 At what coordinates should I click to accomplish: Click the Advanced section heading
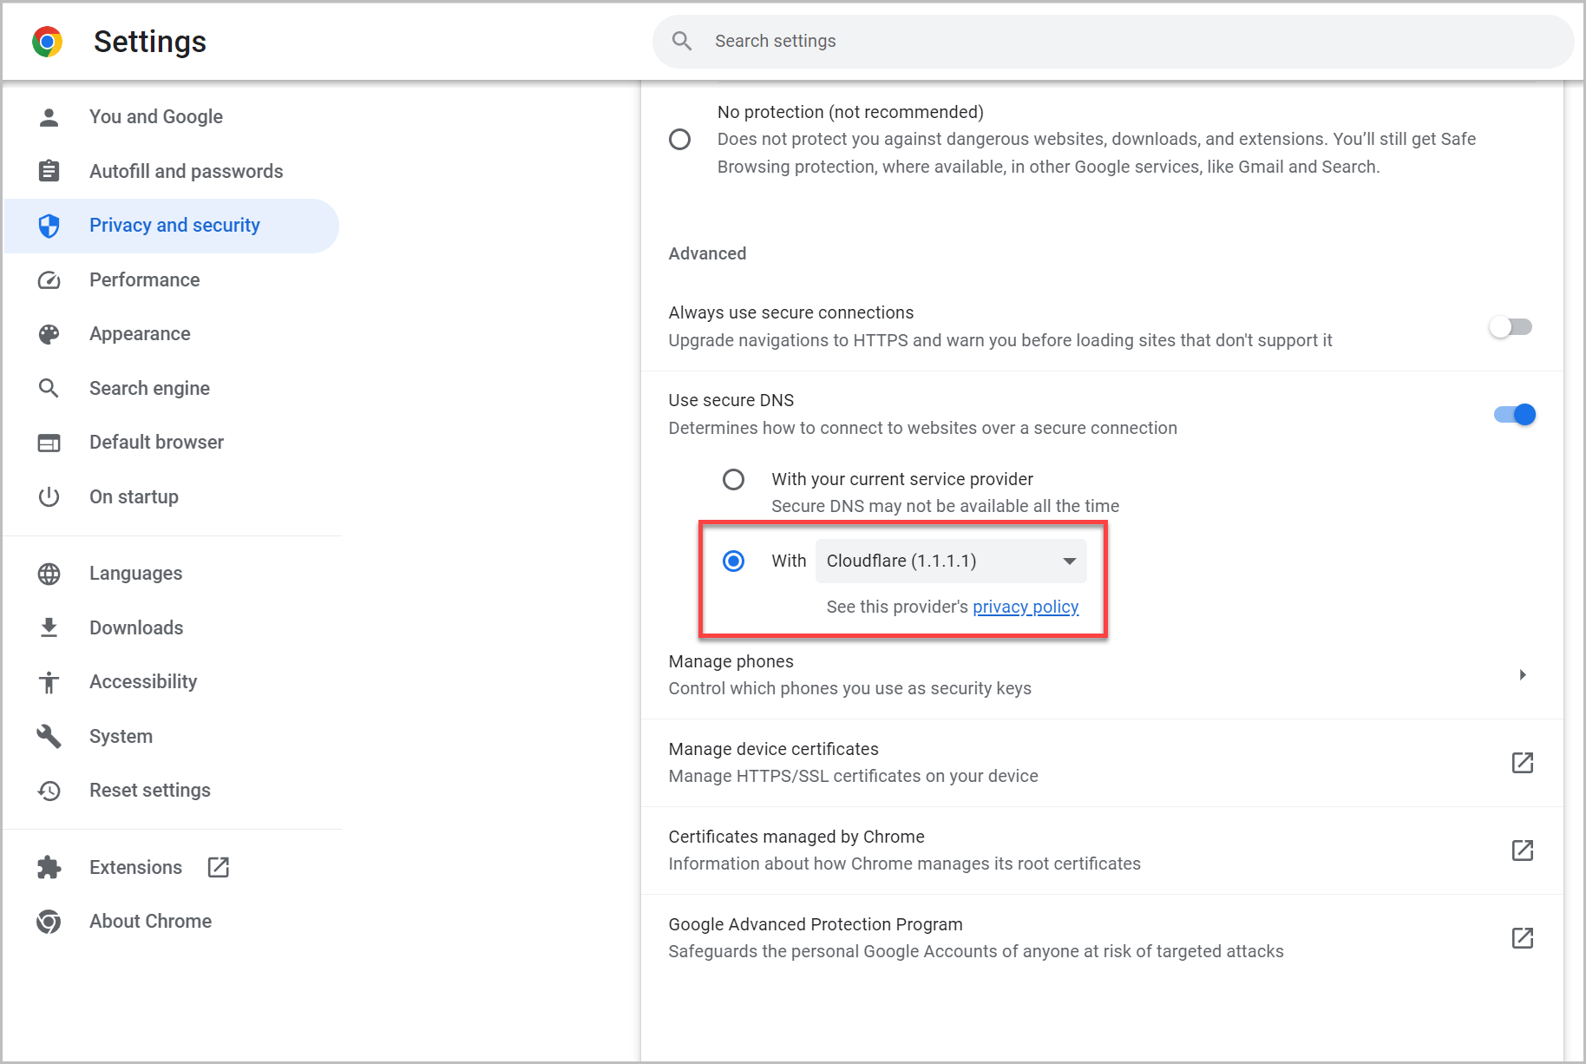pyautogui.click(x=707, y=253)
